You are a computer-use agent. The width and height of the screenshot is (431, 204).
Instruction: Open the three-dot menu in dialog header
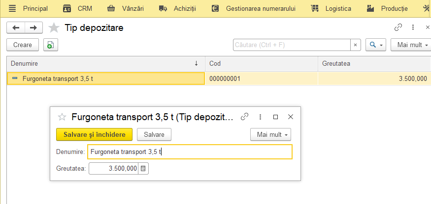pyautogui.click(x=260, y=117)
